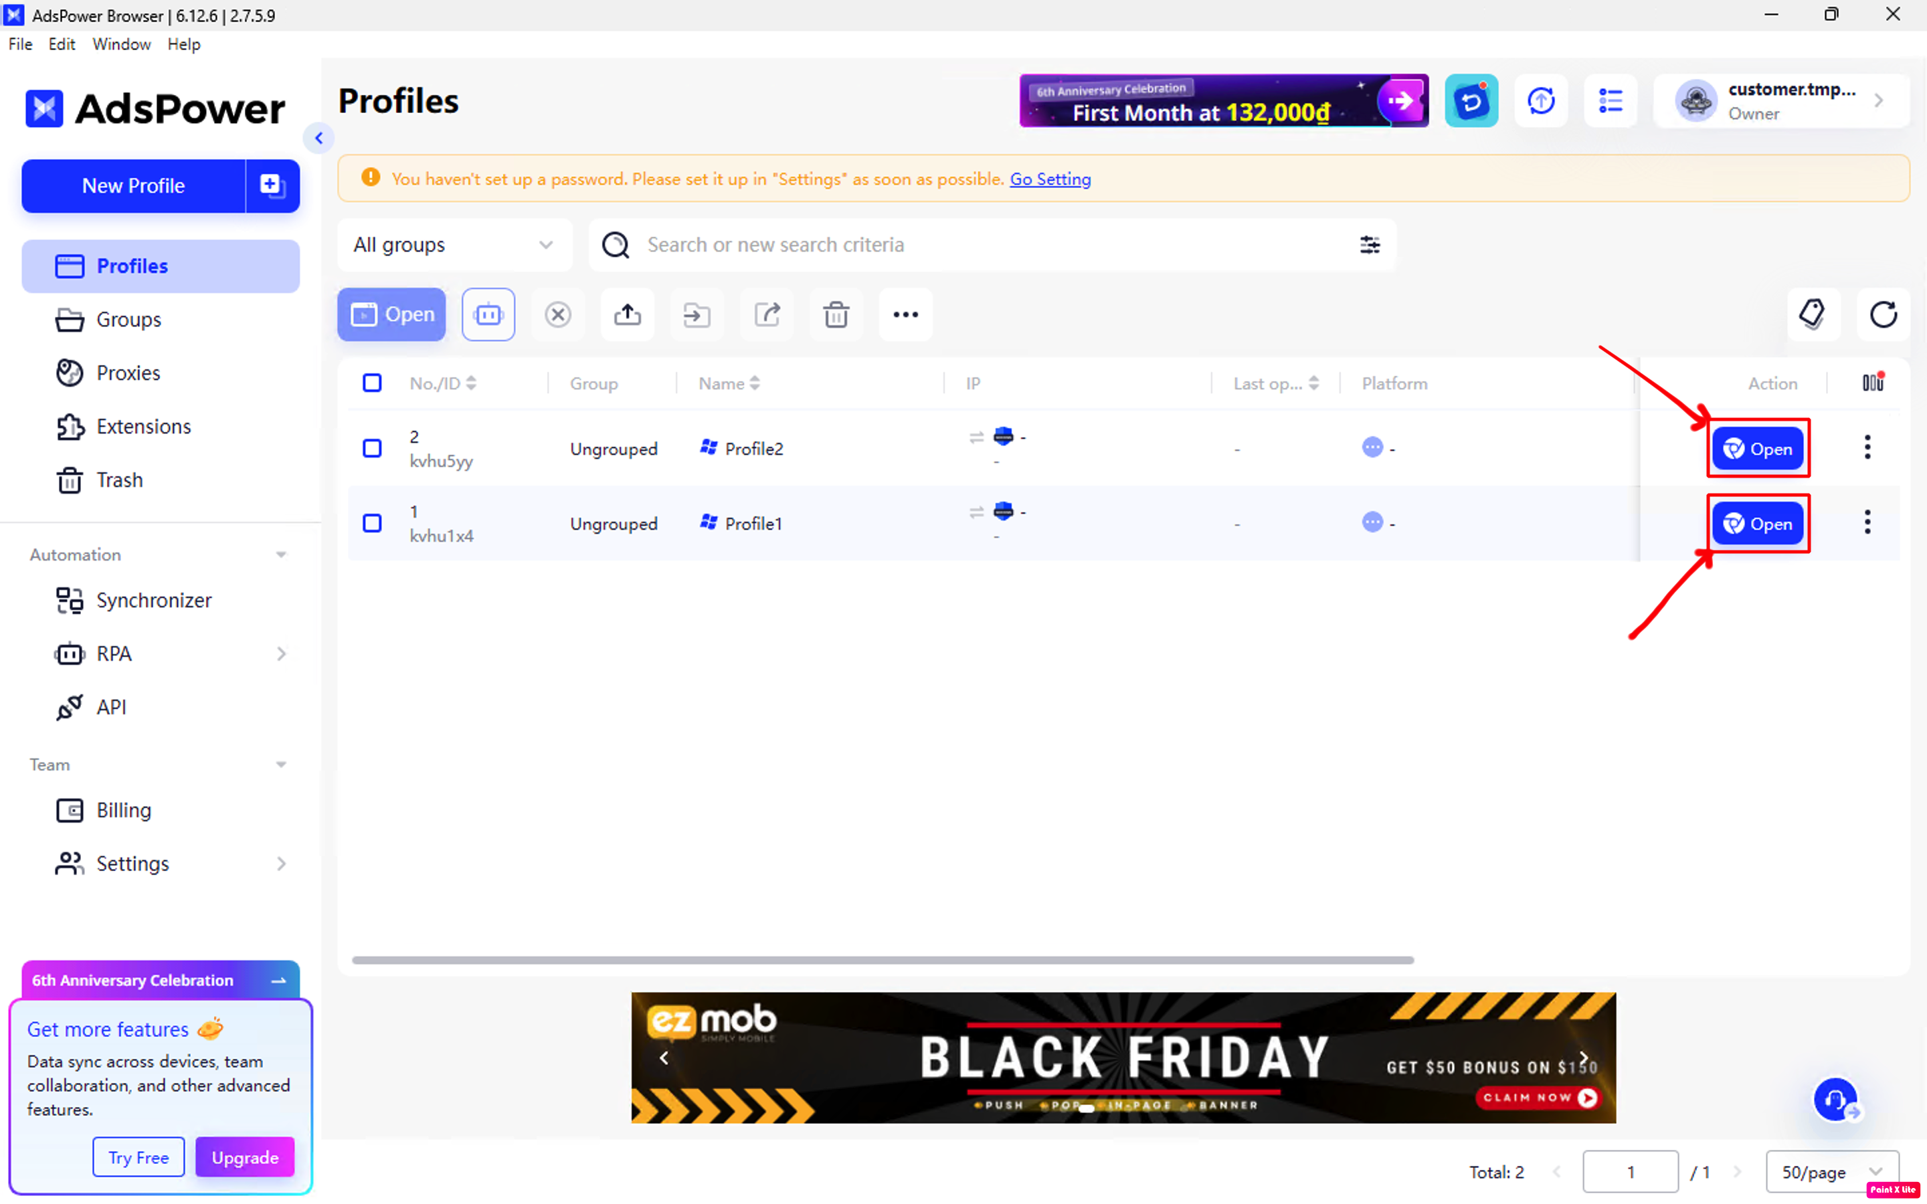Click the horizontal table scrollbar
This screenshot has width=1927, height=1204.
click(883, 960)
